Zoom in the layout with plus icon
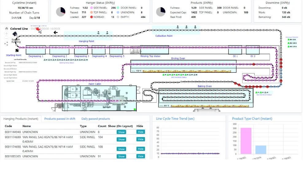This screenshot has width=303, height=174. [x=6, y=33]
